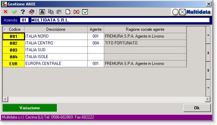Click the green checkmark confirm icon
Viewport: 217px width, 125px height.
point(14,12)
